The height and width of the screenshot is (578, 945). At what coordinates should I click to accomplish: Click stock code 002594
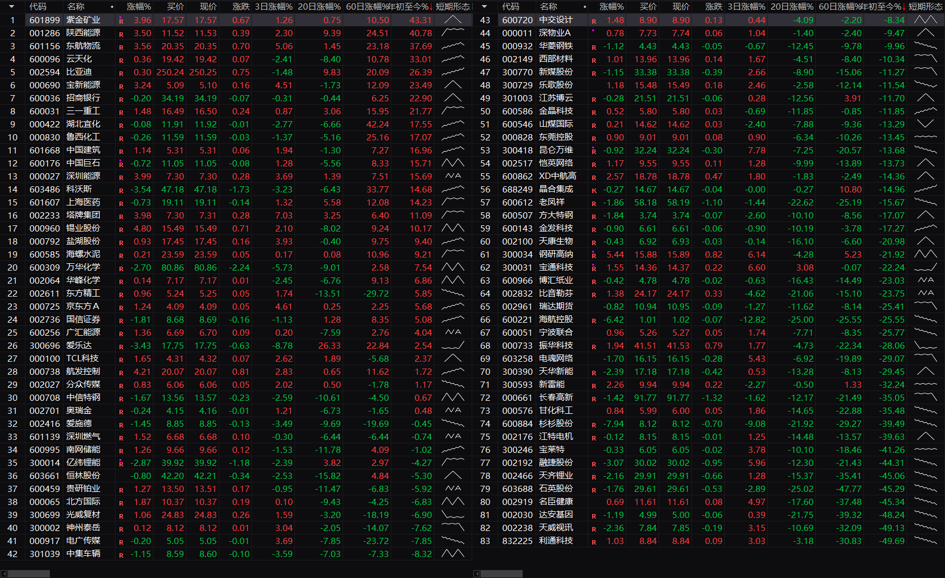45,72
